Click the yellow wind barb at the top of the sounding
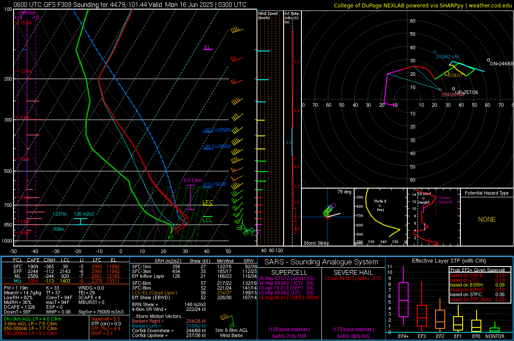514x341 pixels. [237, 30]
